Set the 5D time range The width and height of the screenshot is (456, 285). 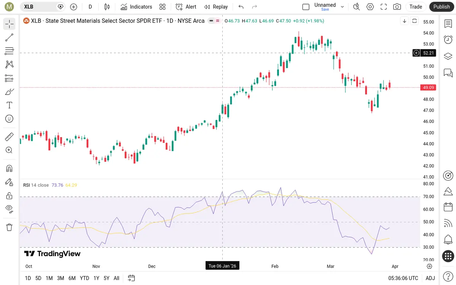pos(38,278)
